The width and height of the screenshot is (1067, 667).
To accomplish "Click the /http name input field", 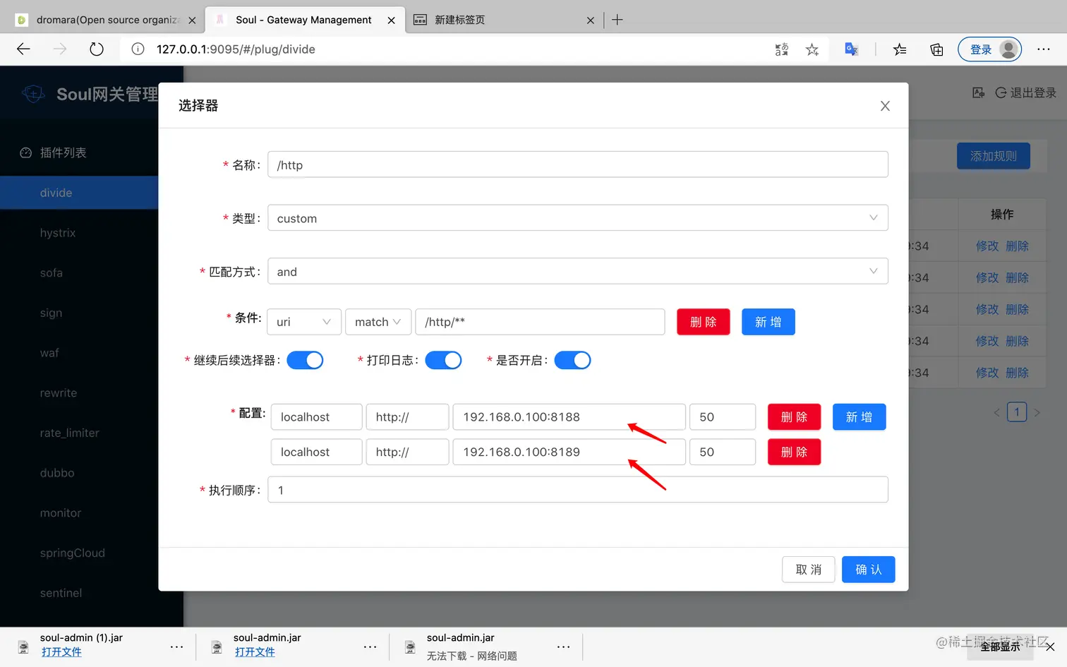I will [x=577, y=164].
